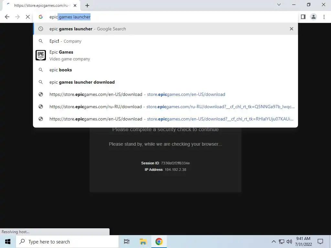Click magnifier icon beside epic books
This screenshot has height=248, width=331.
(41, 70)
